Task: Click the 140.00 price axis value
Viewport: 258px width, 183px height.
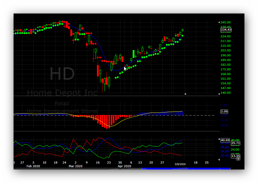Action: tap(225, 93)
